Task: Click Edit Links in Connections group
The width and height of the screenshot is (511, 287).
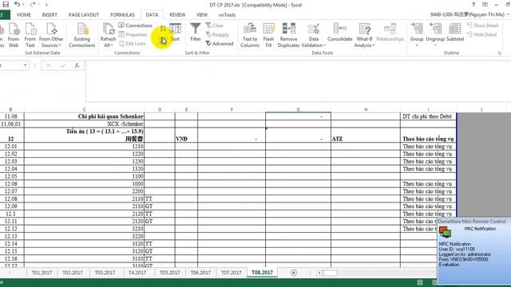Action: tap(133, 44)
